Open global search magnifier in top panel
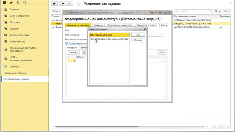The height and width of the screenshot is (132, 235). (25, 3)
